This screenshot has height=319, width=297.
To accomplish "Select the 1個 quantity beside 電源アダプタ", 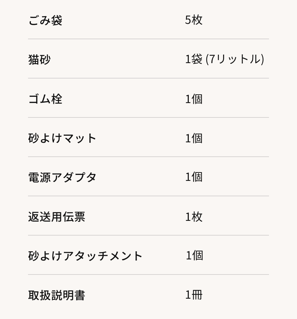I will 194,177.
